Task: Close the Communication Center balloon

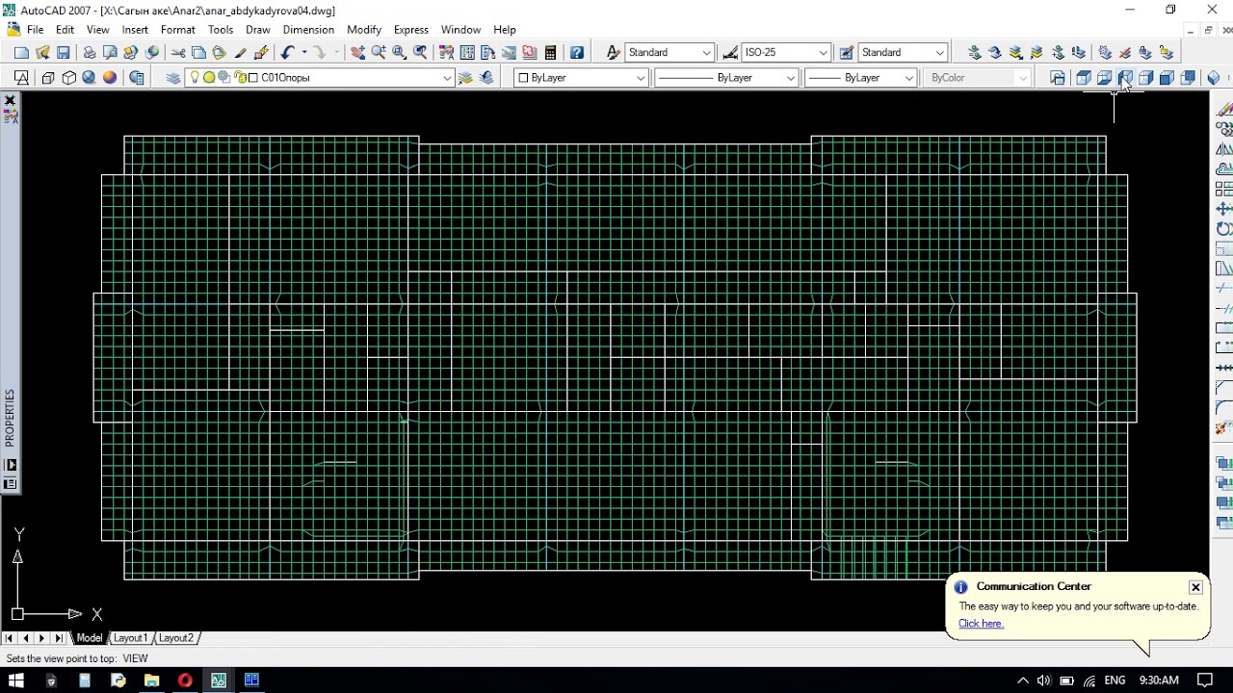Action: 1195,587
